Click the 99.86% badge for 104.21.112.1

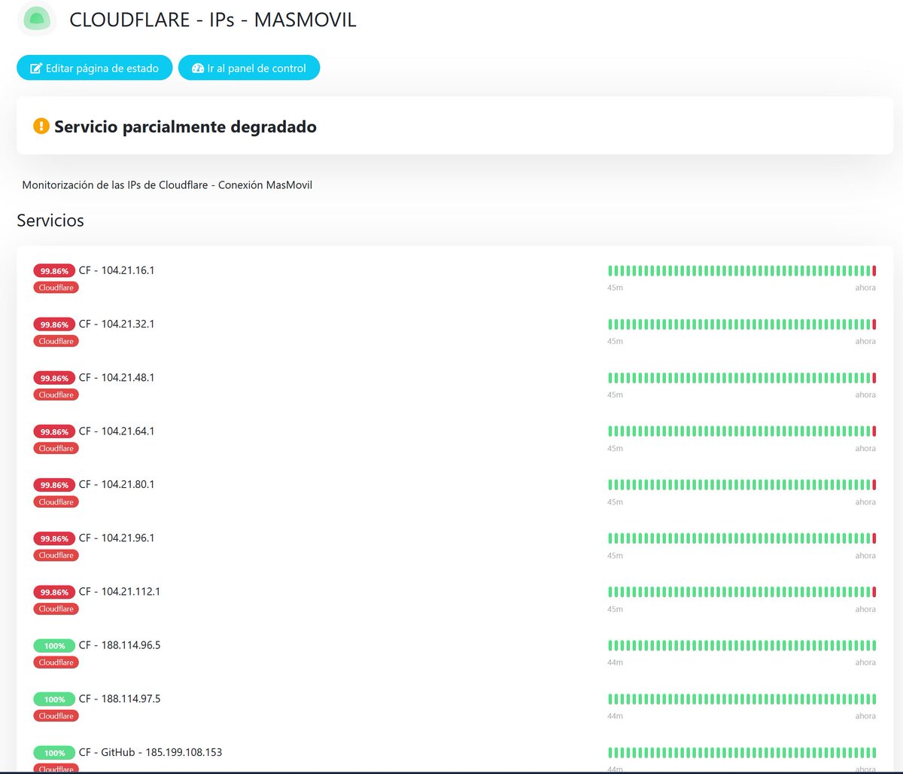(x=54, y=592)
